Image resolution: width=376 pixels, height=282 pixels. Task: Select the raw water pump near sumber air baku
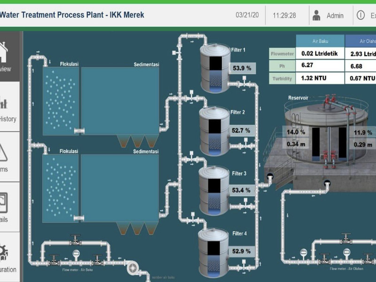coord(133,268)
